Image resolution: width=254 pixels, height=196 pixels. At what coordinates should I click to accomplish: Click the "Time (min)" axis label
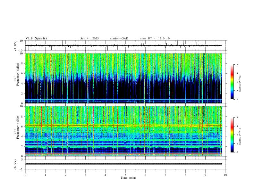[x=128, y=178]
